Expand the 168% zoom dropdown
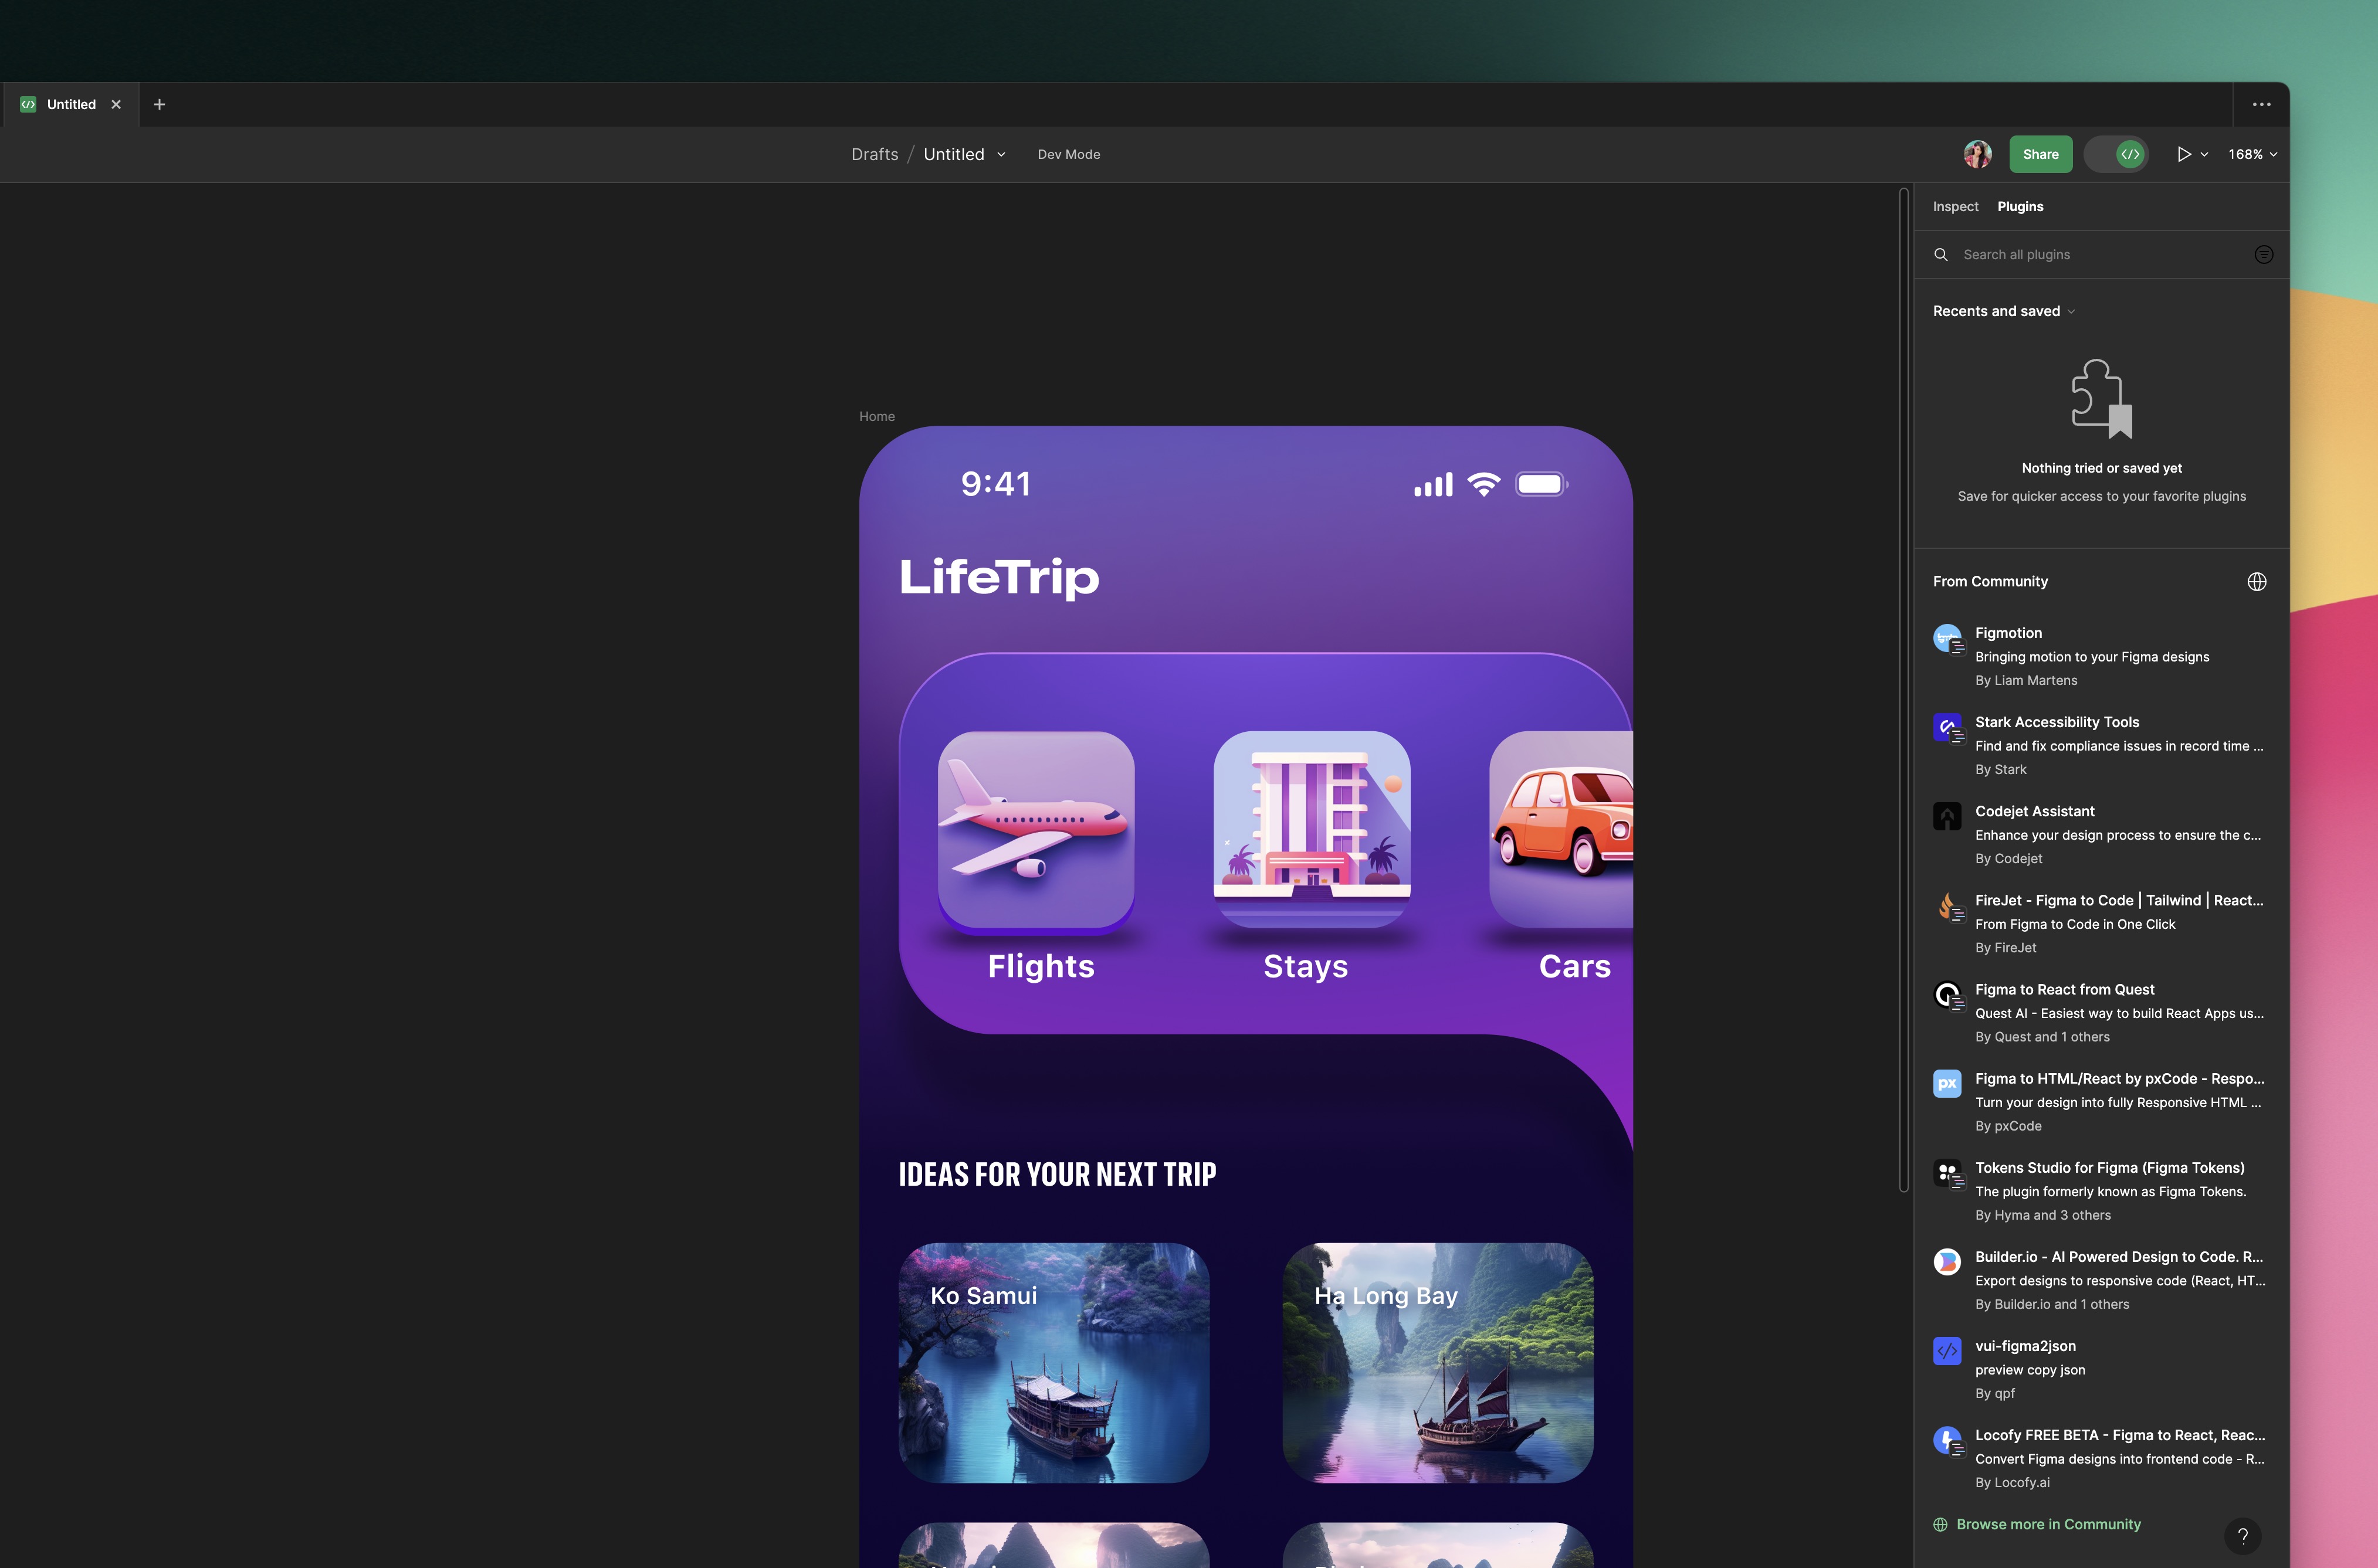Screen dimensions: 2378x1568 [2252, 154]
